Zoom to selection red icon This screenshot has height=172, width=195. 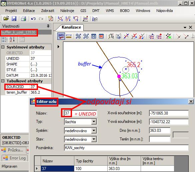[x=101, y=36]
